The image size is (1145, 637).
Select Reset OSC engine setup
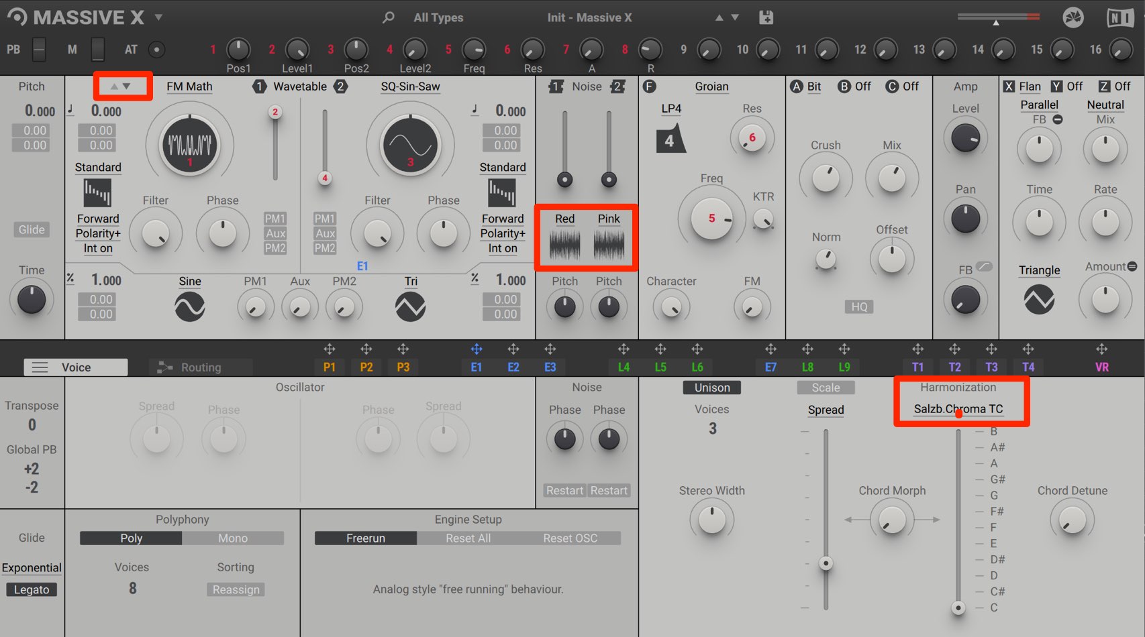pyautogui.click(x=570, y=538)
